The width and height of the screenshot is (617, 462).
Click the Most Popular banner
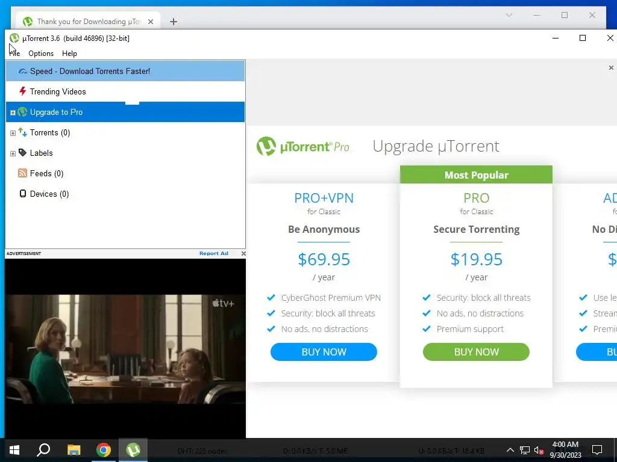coord(476,175)
